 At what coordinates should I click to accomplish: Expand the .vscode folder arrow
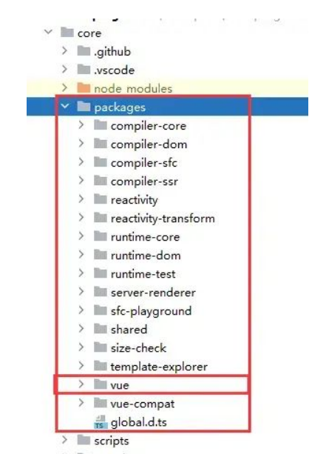pos(65,69)
